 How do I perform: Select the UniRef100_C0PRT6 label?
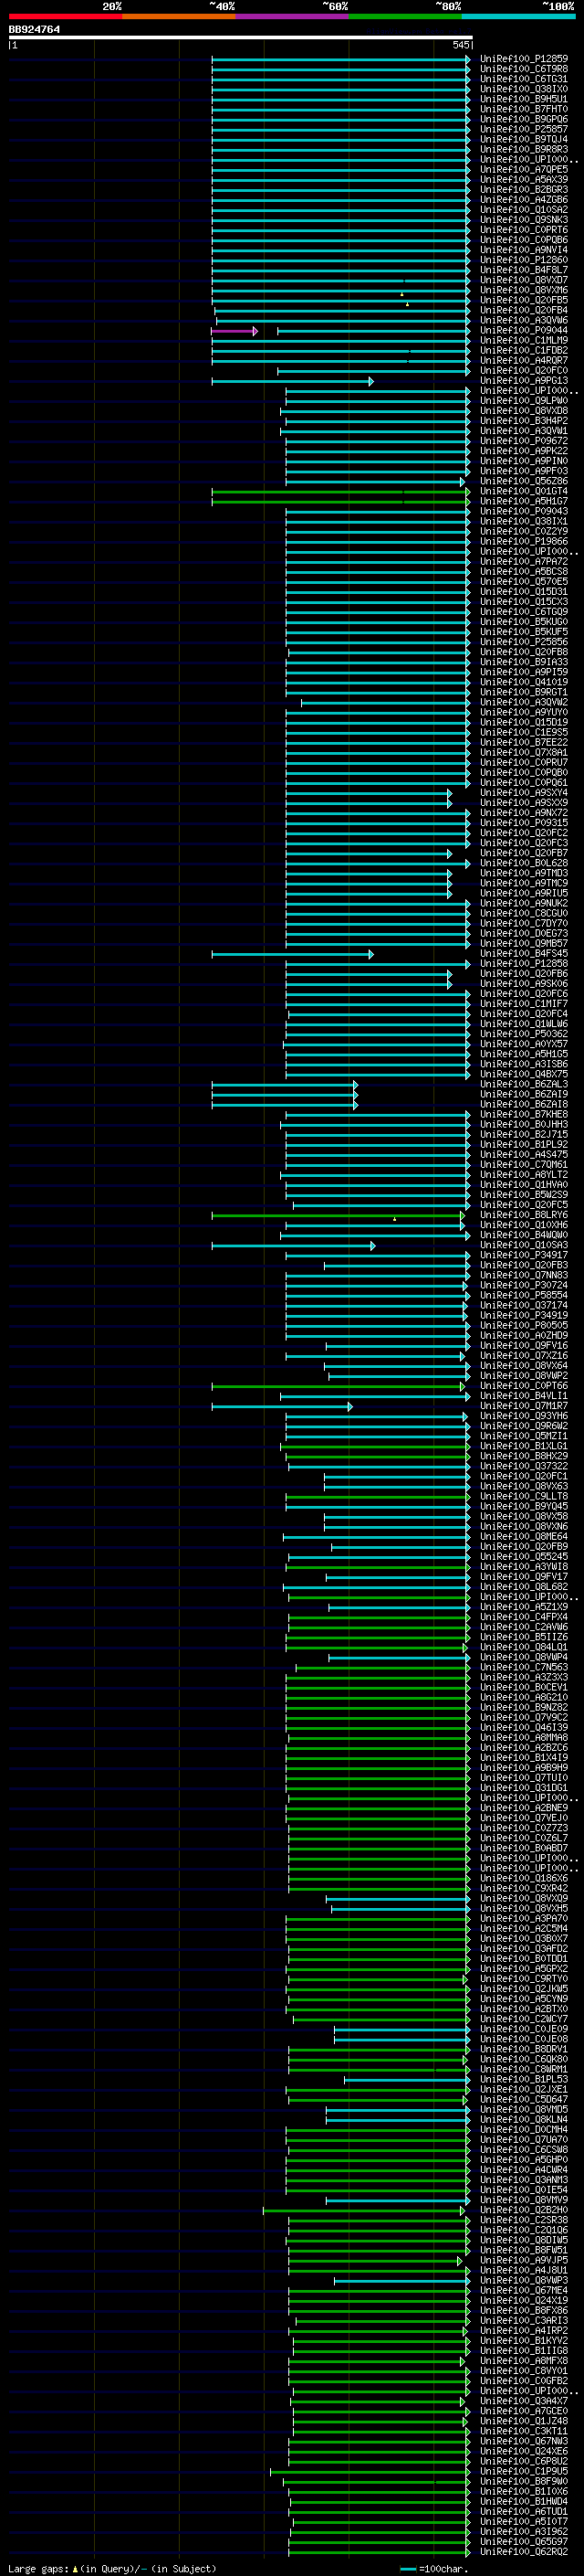pyautogui.click(x=524, y=230)
